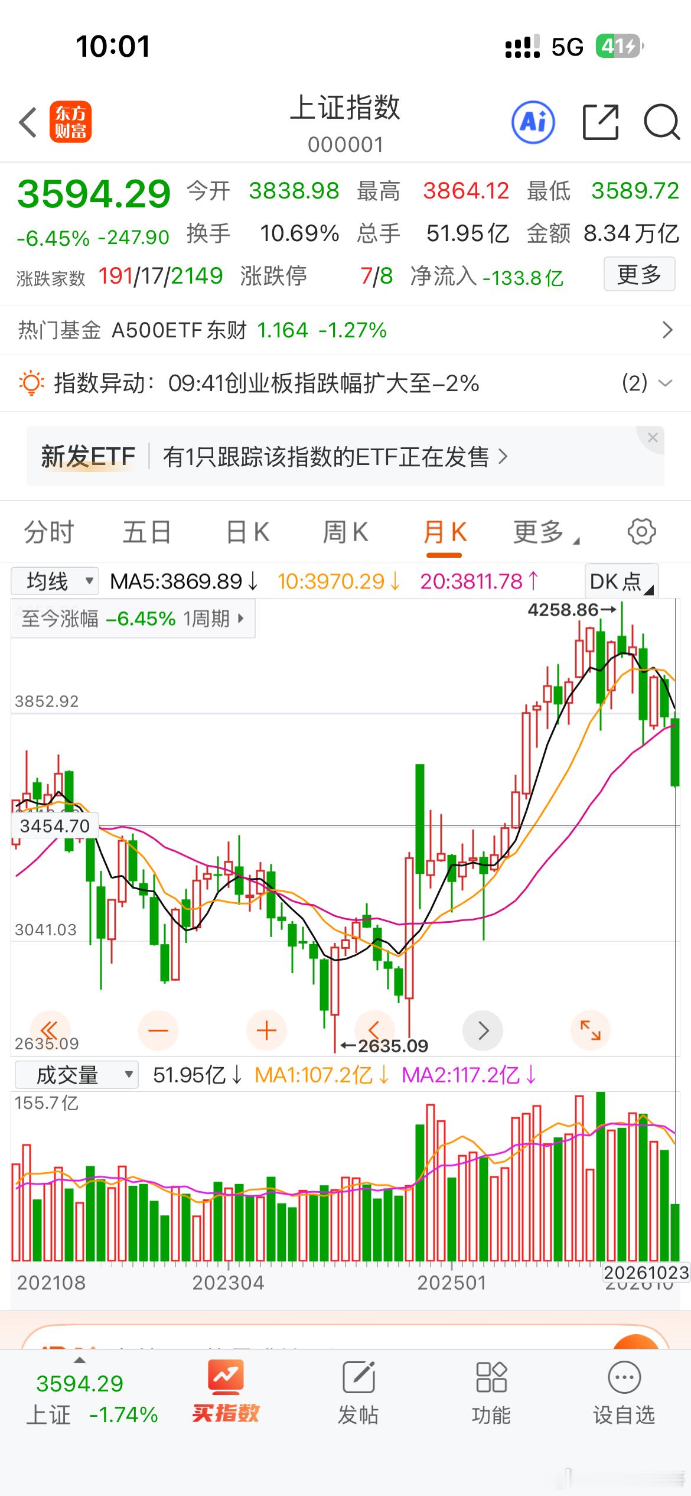The image size is (691, 1496).
Task: Expand chart to fullscreen icon
Action: [x=591, y=1030]
